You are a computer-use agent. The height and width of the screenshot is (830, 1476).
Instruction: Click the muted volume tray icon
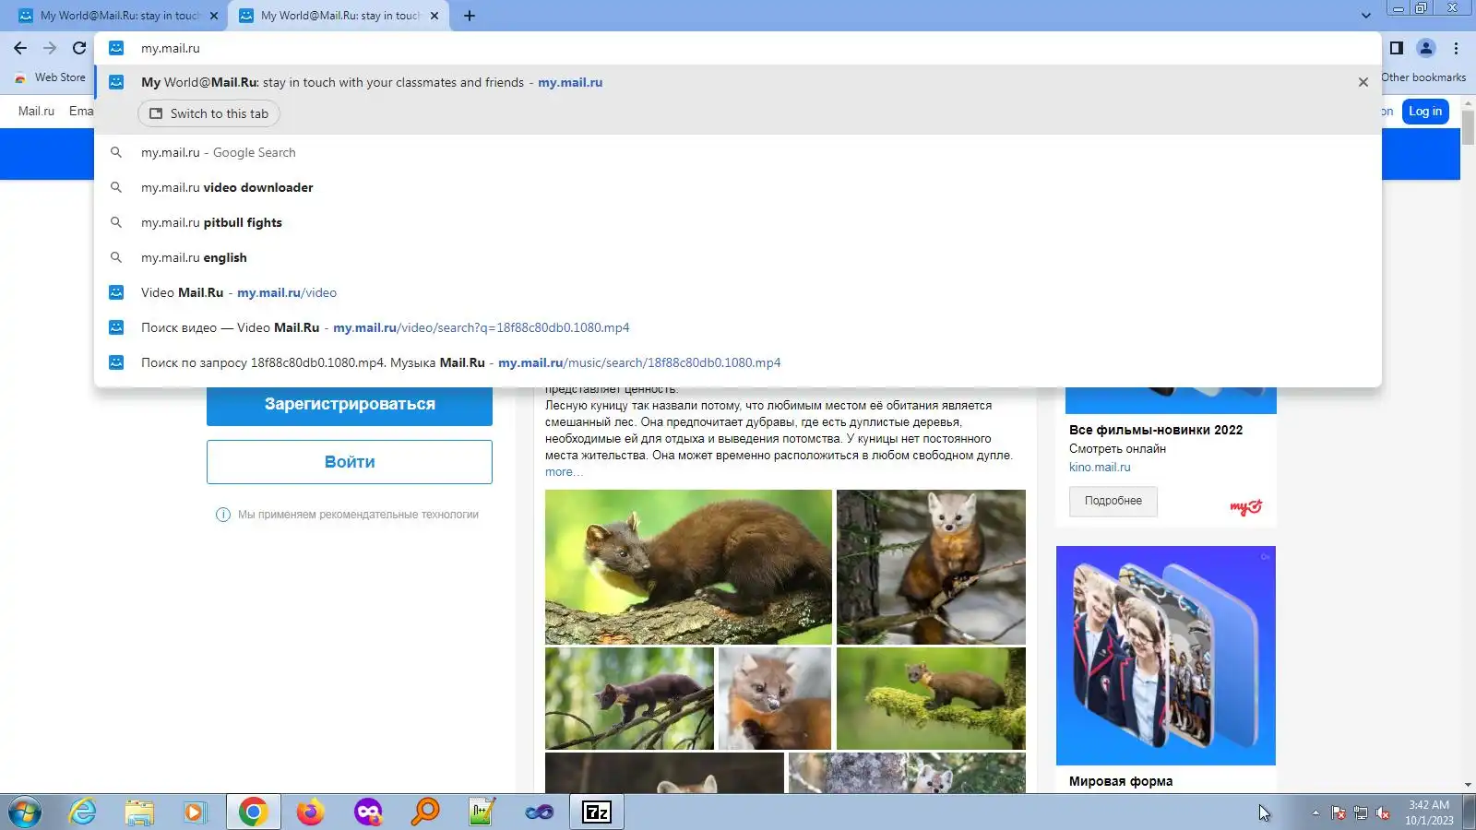click(x=1383, y=812)
